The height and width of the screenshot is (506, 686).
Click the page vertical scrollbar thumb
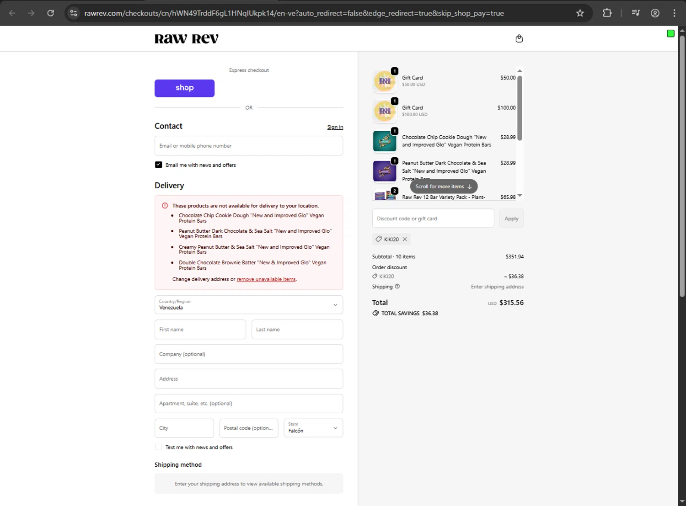tap(682, 166)
